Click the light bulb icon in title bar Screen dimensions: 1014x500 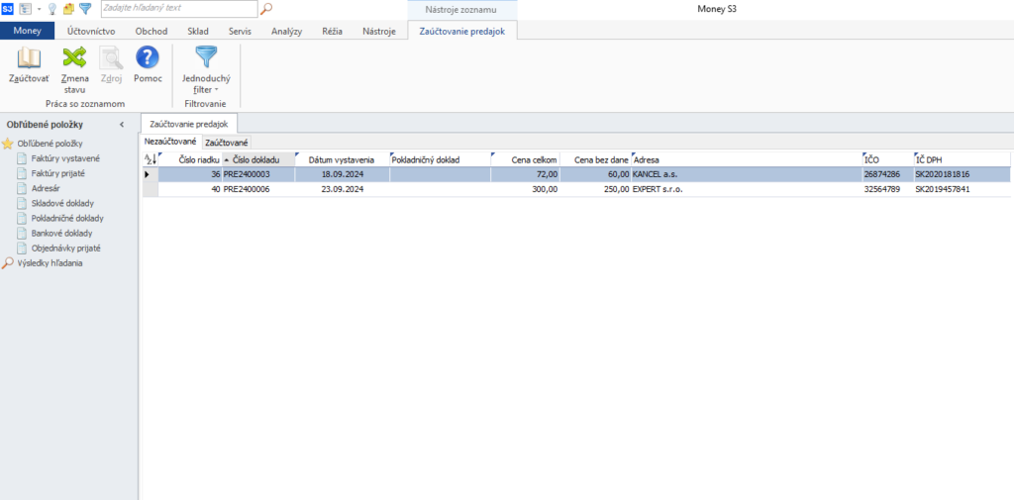pos(52,8)
